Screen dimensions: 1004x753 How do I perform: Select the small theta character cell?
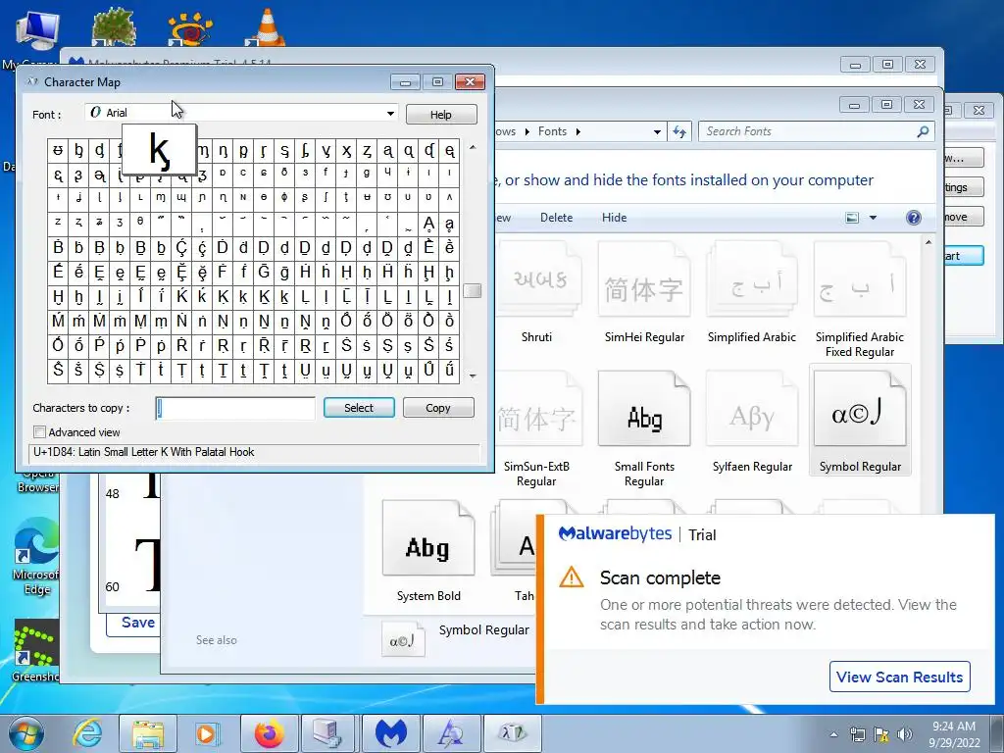pos(140,222)
